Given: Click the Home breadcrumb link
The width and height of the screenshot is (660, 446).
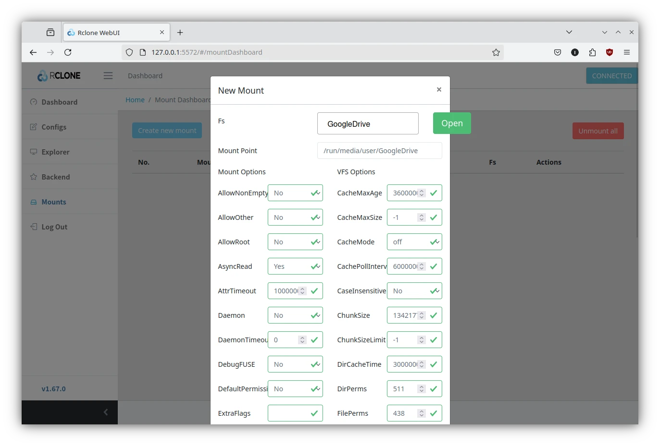Looking at the screenshot, I should [135, 100].
